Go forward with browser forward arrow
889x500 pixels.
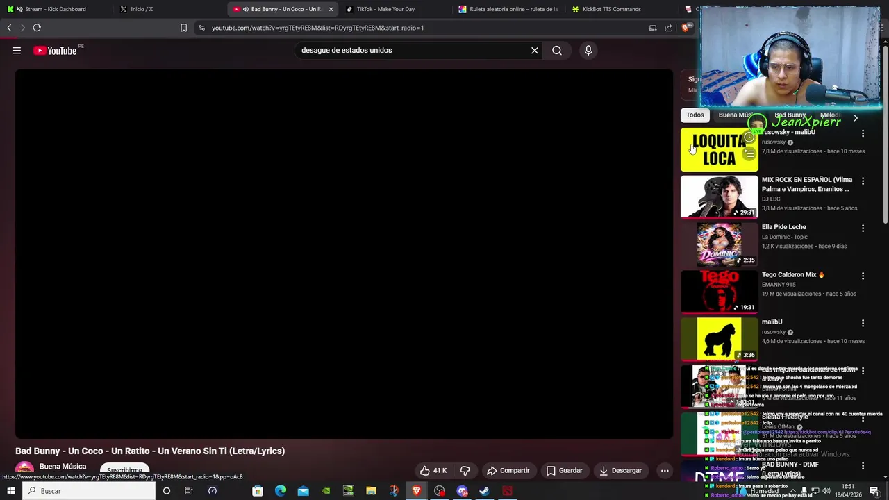tap(22, 28)
